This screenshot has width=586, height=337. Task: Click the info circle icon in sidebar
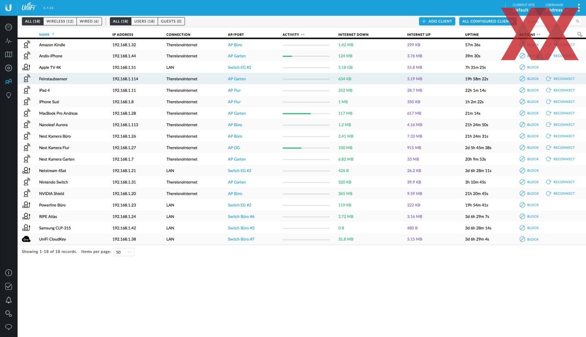pos(9,273)
